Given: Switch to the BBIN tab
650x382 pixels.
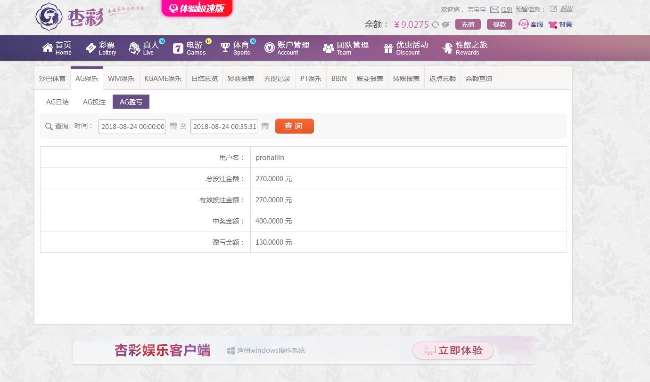Looking at the screenshot, I should (339, 78).
